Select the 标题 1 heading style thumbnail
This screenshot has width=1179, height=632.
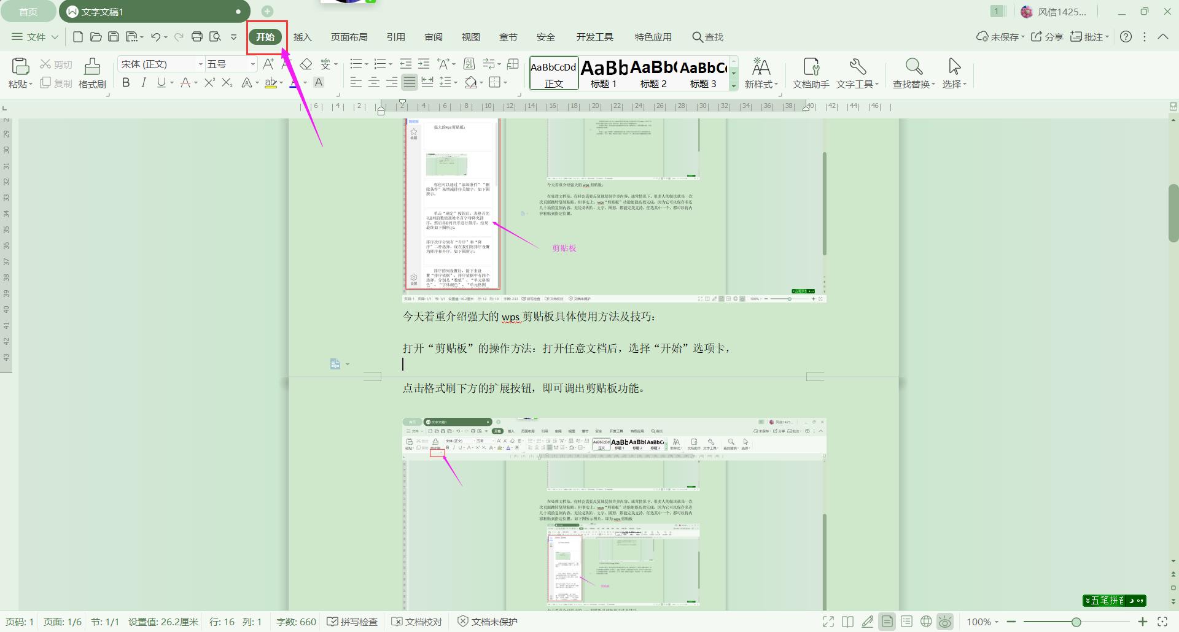(x=604, y=73)
